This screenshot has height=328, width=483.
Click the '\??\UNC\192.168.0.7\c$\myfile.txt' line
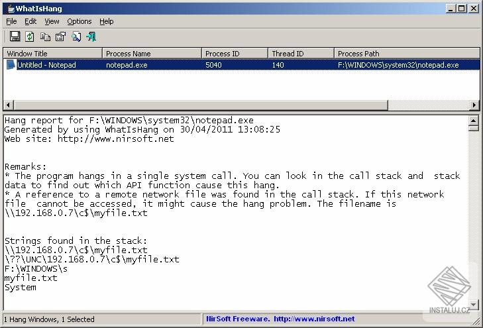click(x=92, y=259)
